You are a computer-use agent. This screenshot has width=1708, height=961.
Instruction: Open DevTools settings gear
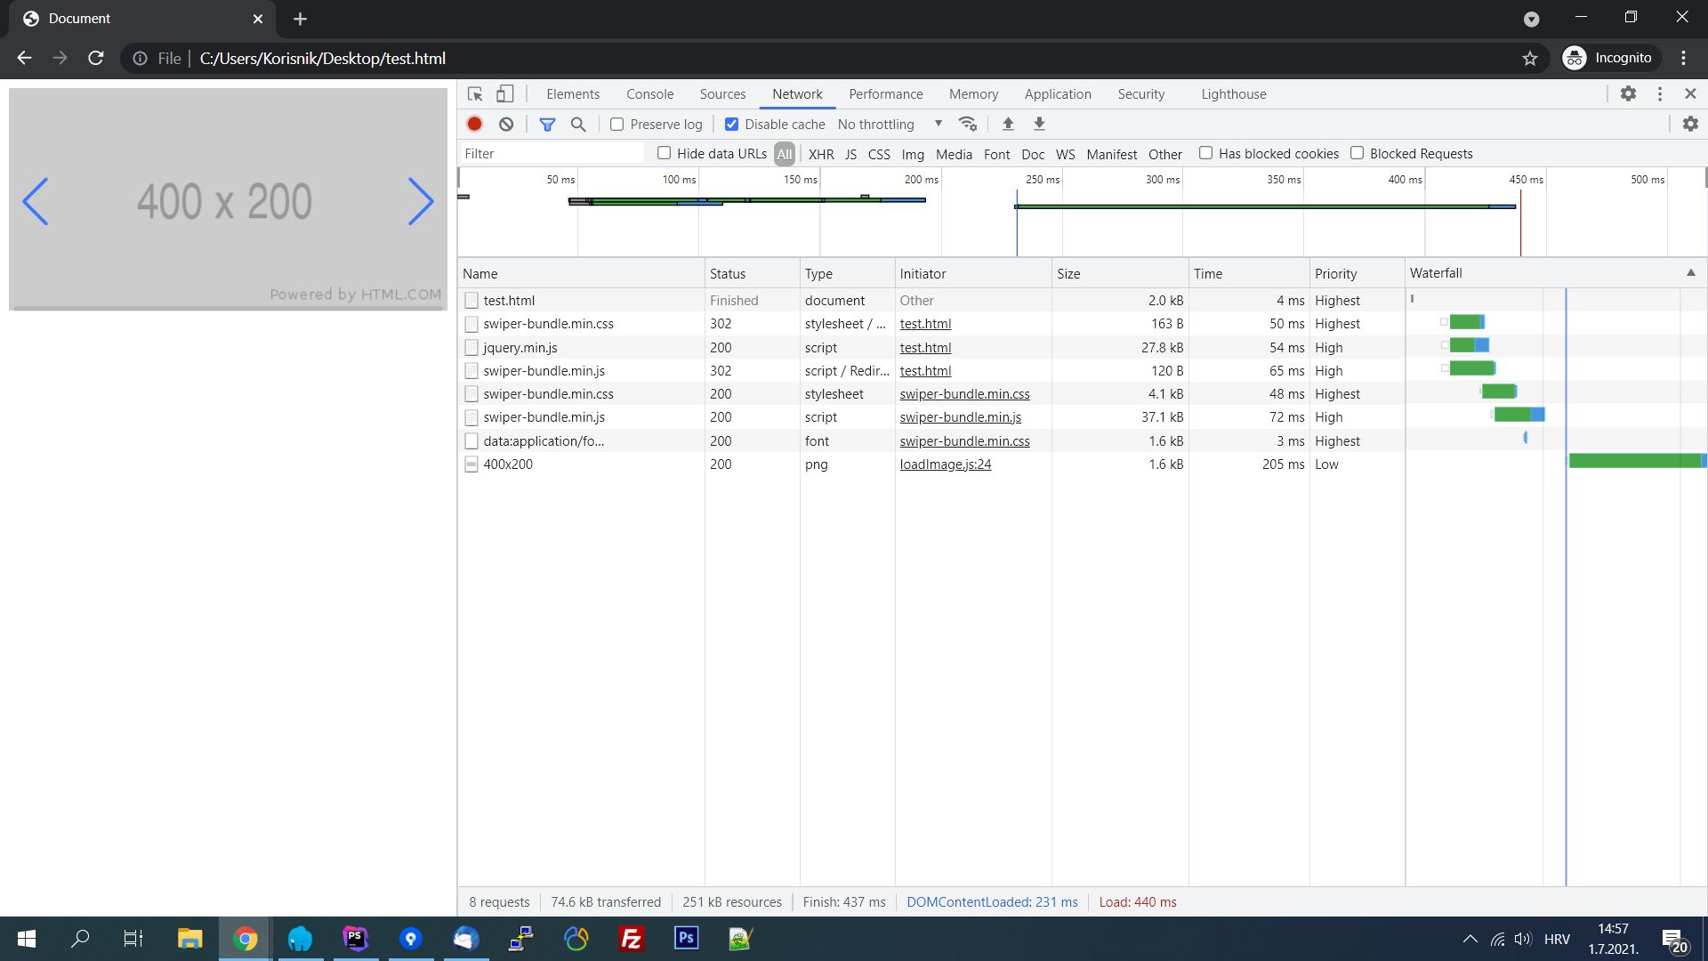click(1630, 93)
